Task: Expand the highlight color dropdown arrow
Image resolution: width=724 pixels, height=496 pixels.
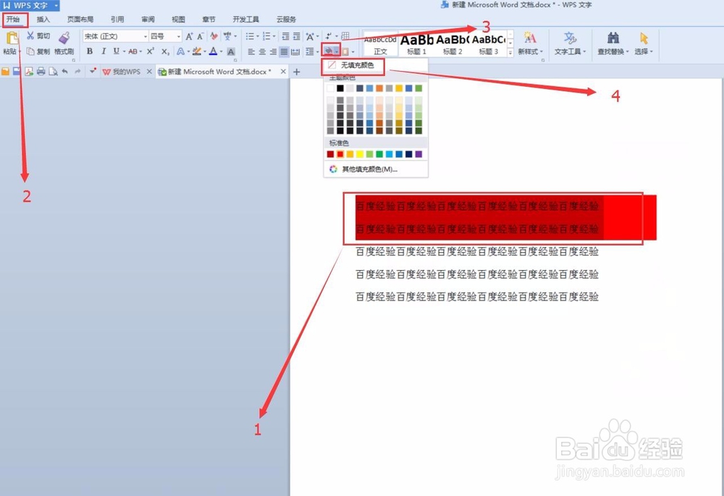Action: (x=205, y=51)
